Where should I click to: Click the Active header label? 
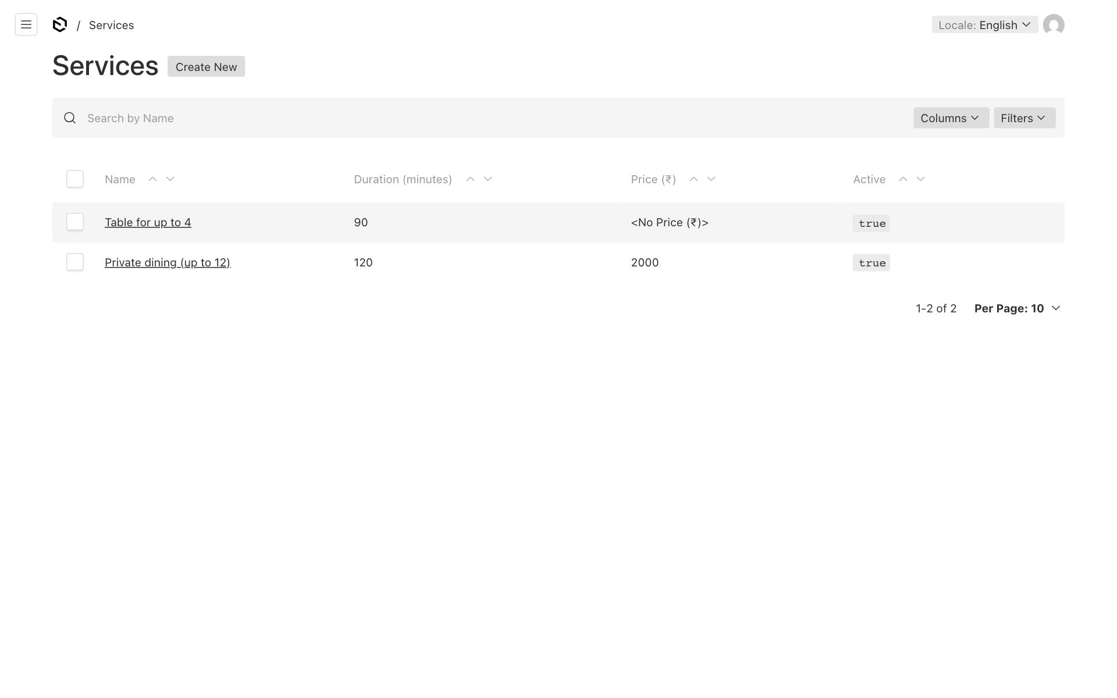pos(869,179)
